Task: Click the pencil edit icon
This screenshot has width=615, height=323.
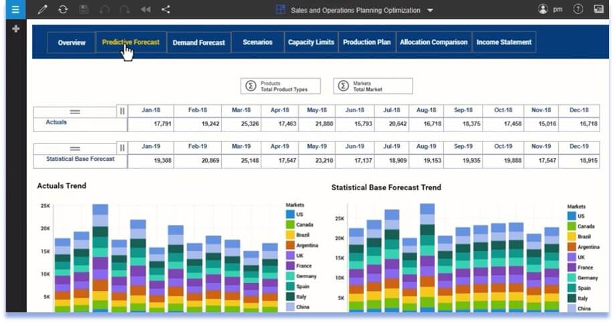Action: point(43,10)
